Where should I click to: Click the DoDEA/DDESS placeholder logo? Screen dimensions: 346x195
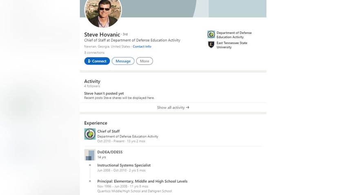pos(90,155)
